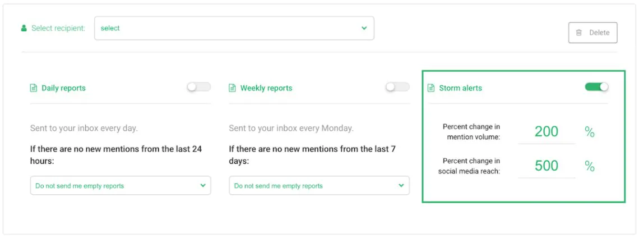
Task: Open the Select recipient dropdown
Action: coord(234,28)
